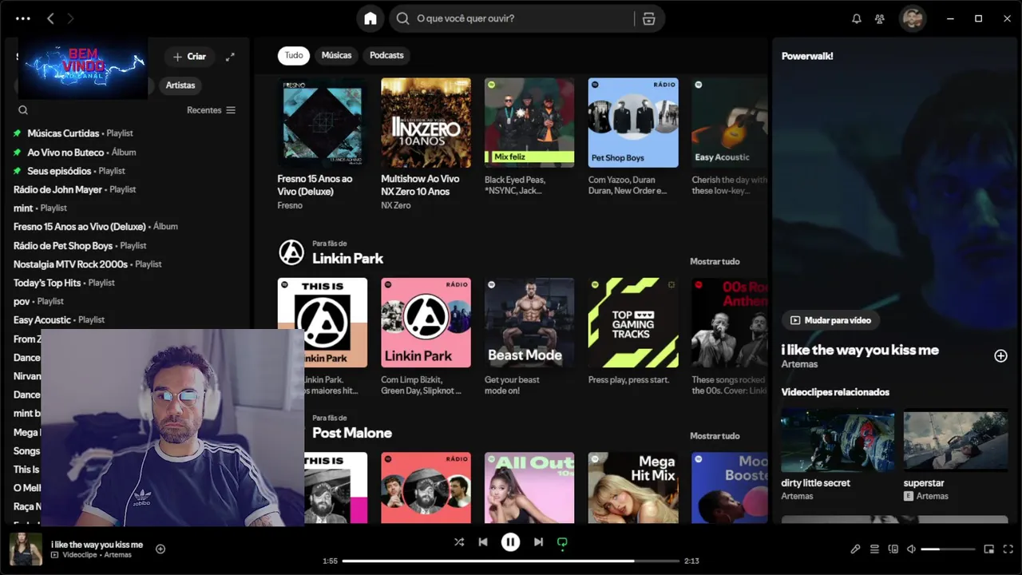
Task: Select the Tudo filter tab
Action: tap(294, 55)
